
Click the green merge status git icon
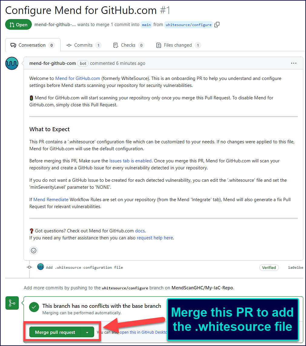[12, 303]
